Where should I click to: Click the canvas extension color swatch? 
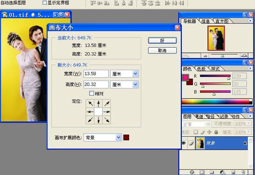[x=126, y=137]
